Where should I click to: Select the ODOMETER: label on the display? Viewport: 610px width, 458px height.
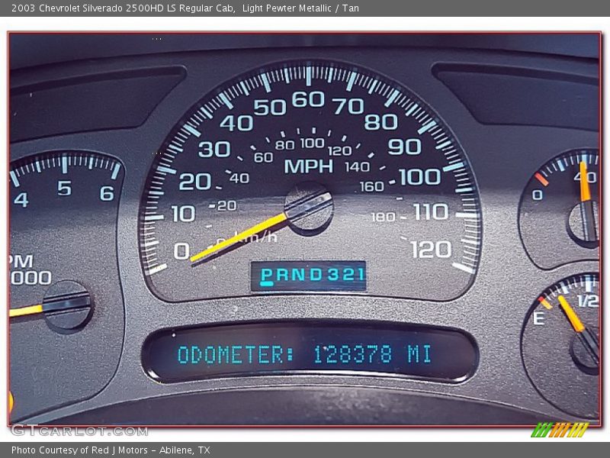[x=236, y=354]
